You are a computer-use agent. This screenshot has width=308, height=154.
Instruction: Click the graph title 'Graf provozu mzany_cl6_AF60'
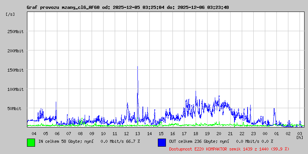(63, 7)
